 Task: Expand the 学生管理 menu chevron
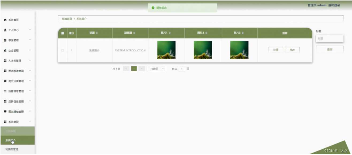pos(30,40)
